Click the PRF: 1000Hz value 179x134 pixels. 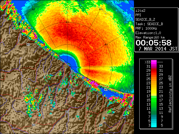coord(146,28)
